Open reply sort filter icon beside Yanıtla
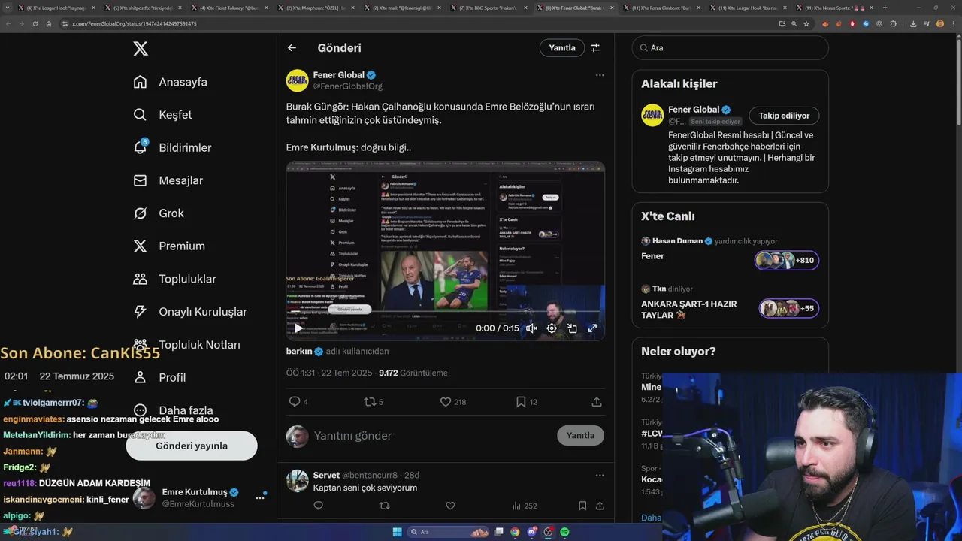962x541 pixels. pyautogui.click(x=595, y=48)
